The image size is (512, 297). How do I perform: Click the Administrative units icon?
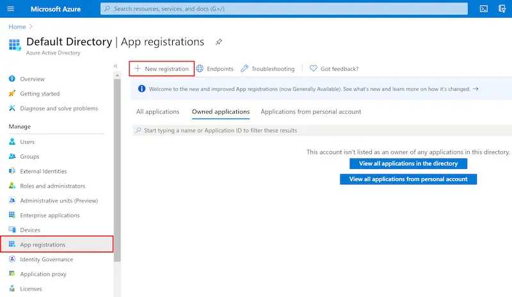coord(12,200)
